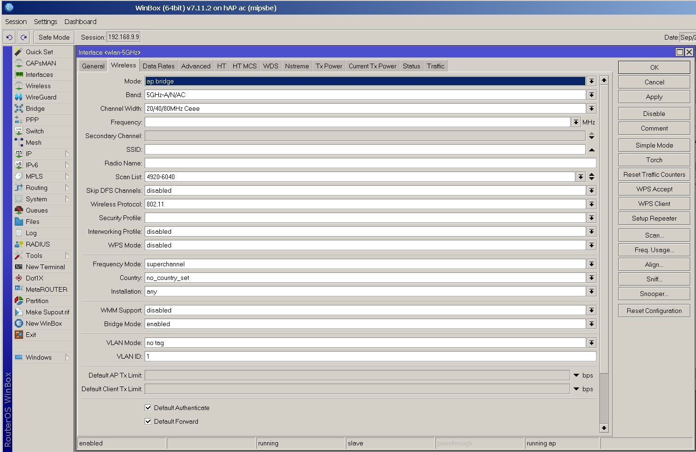Screen dimensions: 696x452
Task: Switch to the Advanced tab
Action: 196,66
